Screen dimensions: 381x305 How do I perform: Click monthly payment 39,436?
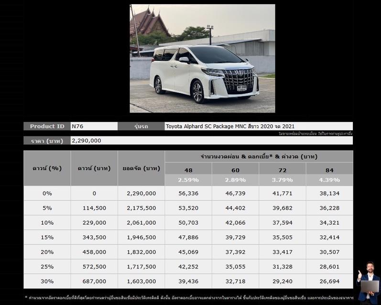pyautogui.click(x=188, y=281)
